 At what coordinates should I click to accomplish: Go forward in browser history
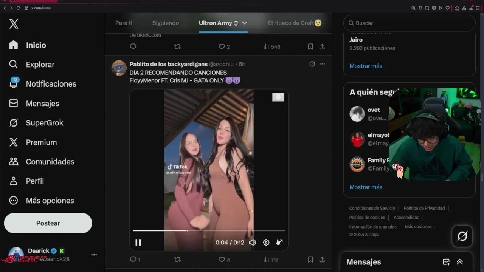tap(11, 8)
